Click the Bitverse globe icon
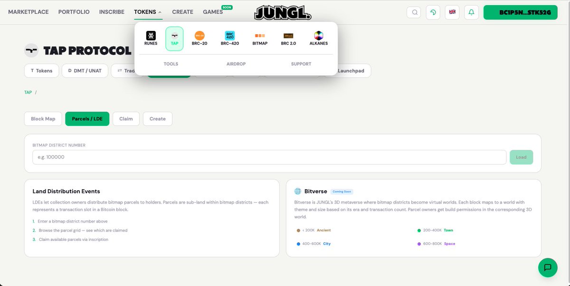Image resolution: width=570 pixels, height=286 pixels. pos(298,191)
